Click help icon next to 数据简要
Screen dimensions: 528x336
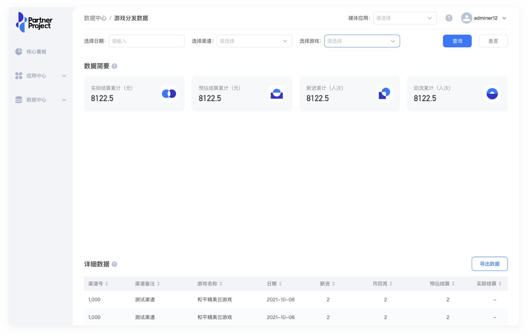114,66
